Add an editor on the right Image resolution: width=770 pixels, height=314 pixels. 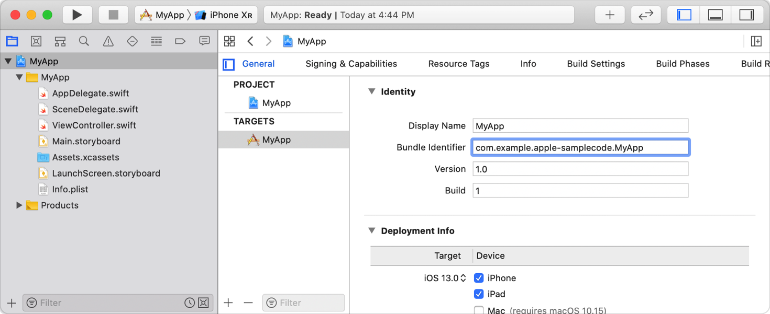point(756,41)
